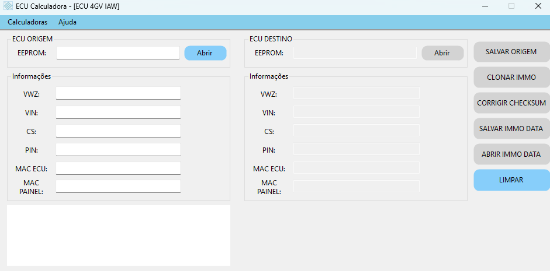Select the origin VIN text field

pyautogui.click(x=118, y=112)
